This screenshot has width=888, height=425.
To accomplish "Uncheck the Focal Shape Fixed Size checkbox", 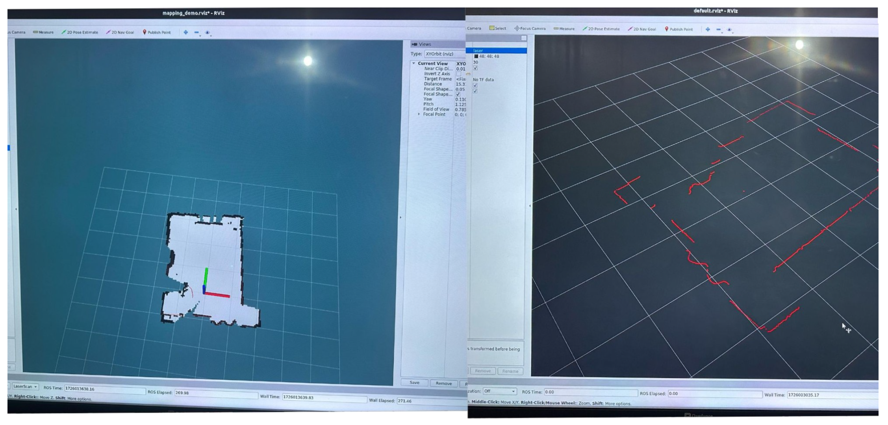I will pyautogui.click(x=458, y=94).
